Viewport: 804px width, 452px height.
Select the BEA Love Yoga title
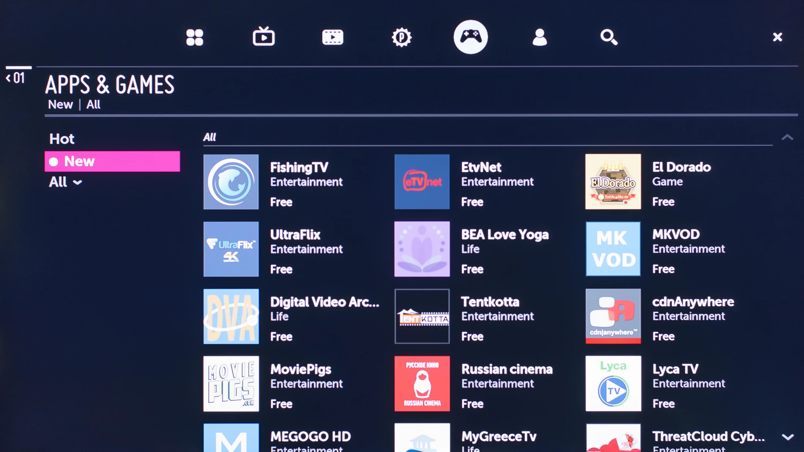tap(505, 235)
